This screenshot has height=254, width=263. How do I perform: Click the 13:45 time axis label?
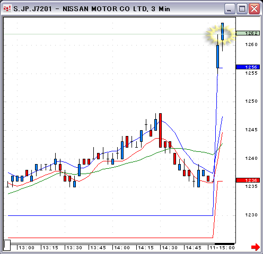(x=98, y=248)
